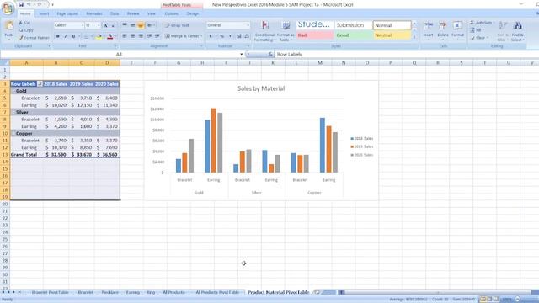Open PivotTable Tools Options tab

(171, 13)
